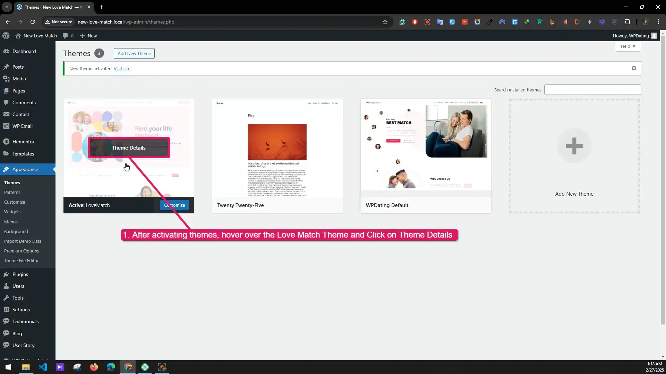Close the Themes browser tab
Viewport: 666px width, 374px height.
[x=89, y=7]
